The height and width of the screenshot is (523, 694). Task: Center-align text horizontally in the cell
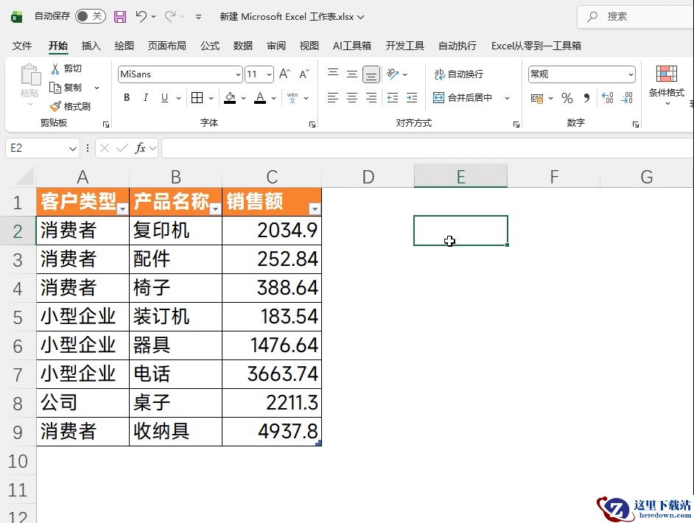[x=352, y=98]
